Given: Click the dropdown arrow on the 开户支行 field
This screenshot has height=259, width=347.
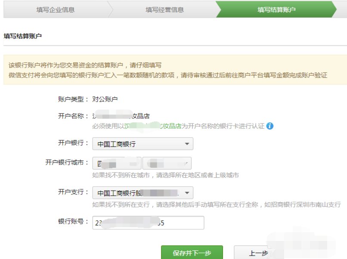Looking at the screenshot, I should tap(186, 192).
